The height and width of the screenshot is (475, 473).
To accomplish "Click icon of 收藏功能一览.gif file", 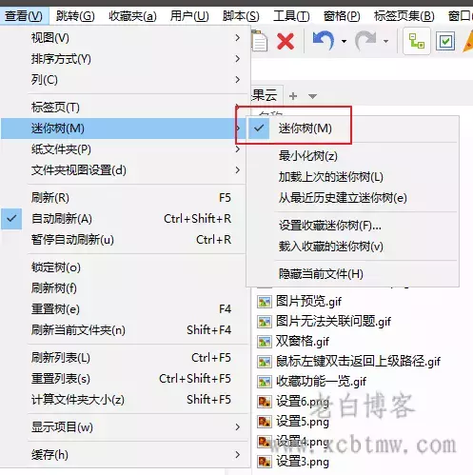I will 265,382.
